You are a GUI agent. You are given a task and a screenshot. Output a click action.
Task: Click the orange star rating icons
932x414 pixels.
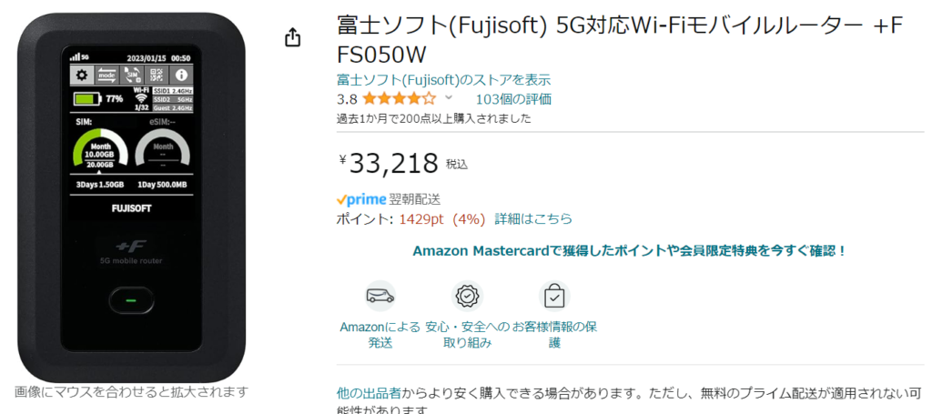pos(399,98)
